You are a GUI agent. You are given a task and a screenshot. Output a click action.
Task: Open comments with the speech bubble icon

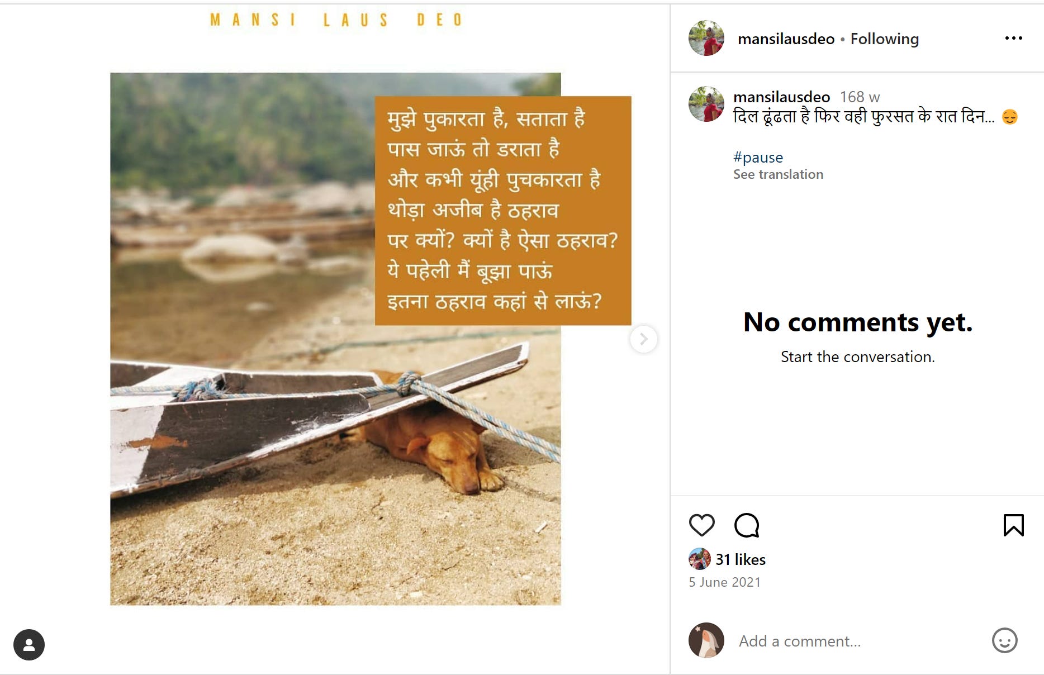(747, 525)
